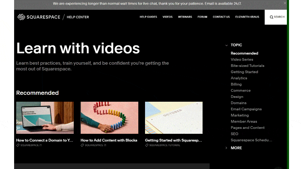
Task: Dismiss the live chat notice banner
Action: pos(285,3)
